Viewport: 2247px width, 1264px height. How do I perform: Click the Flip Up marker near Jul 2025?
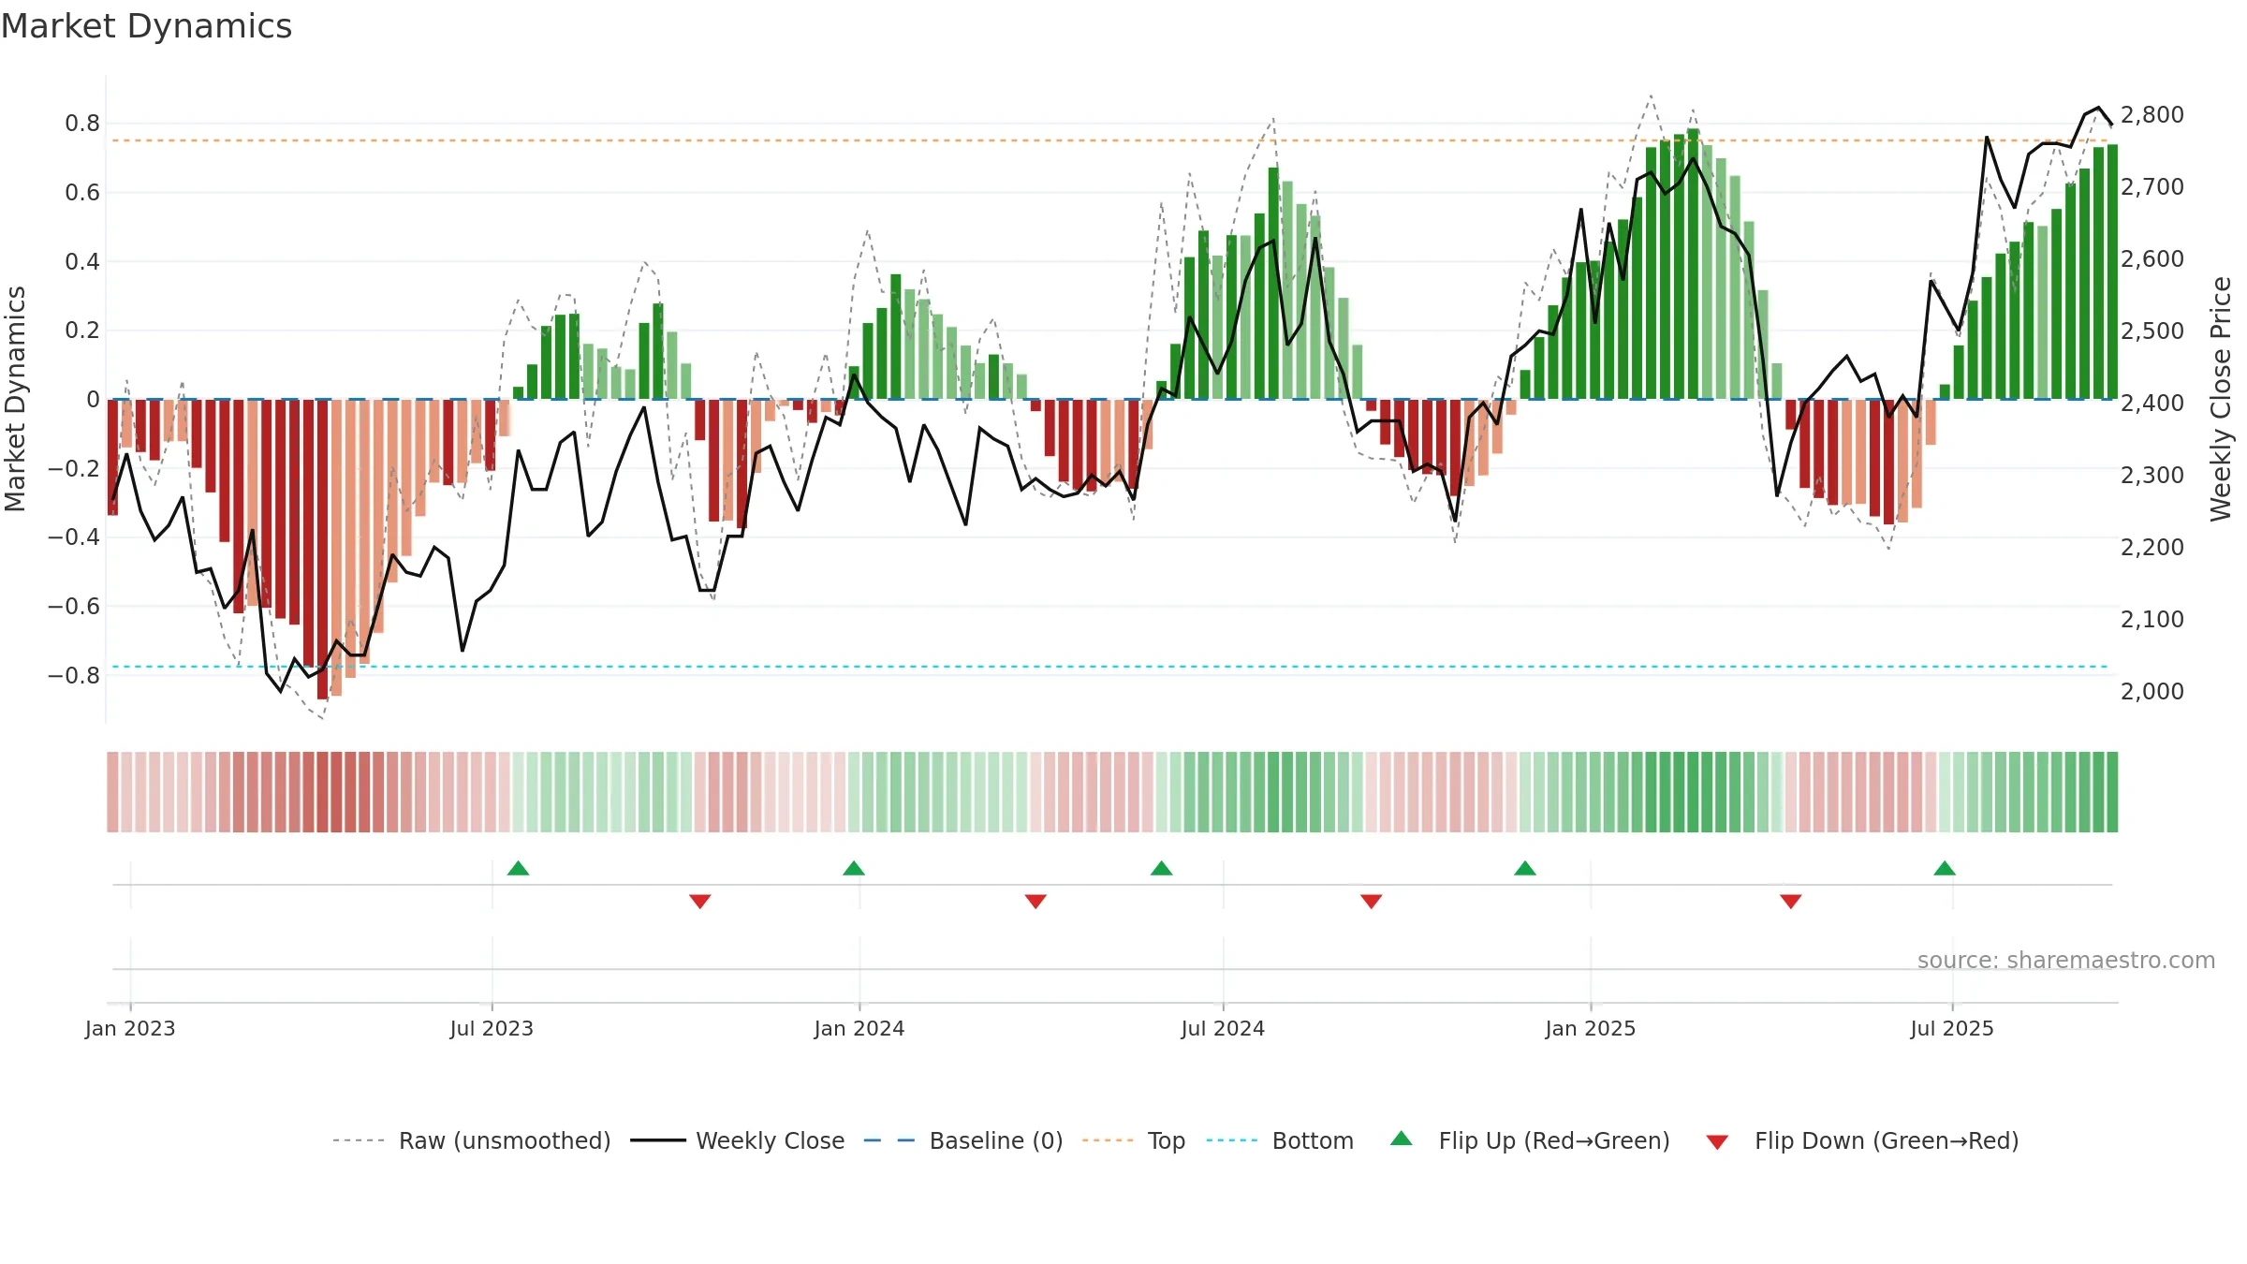[1945, 868]
